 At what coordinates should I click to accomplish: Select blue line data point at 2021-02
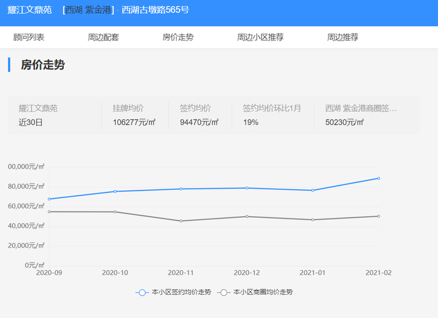379,178
